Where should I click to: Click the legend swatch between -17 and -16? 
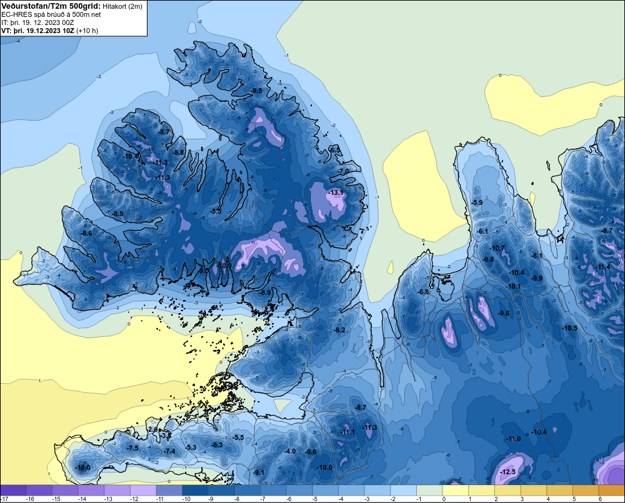click(13, 490)
